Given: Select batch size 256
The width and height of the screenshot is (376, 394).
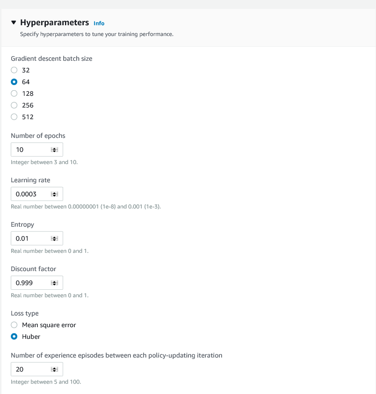Looking at the screenshot, I should pyautogui.click(x=14, y=105).
